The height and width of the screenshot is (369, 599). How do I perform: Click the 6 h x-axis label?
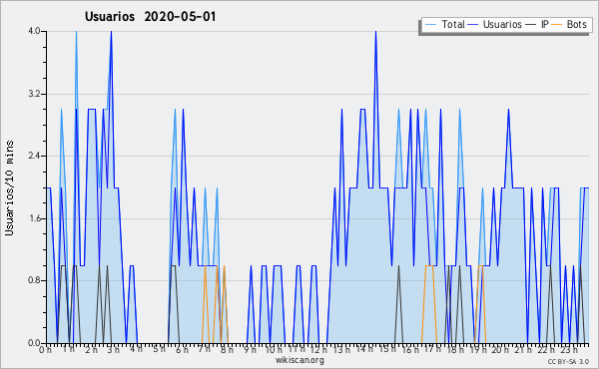[182, 350]
